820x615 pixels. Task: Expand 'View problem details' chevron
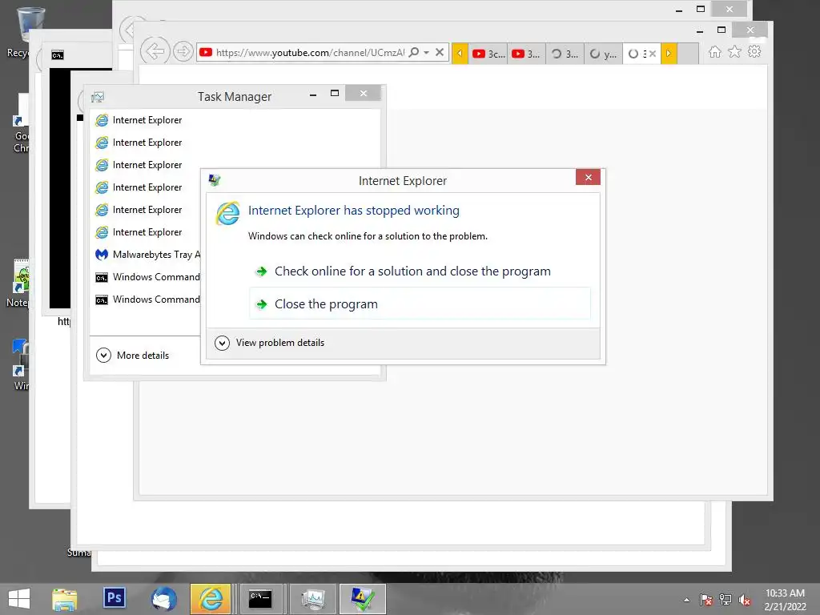(223, 343)
